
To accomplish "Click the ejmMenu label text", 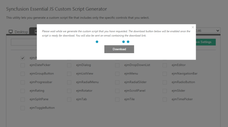I will (131, 74).
